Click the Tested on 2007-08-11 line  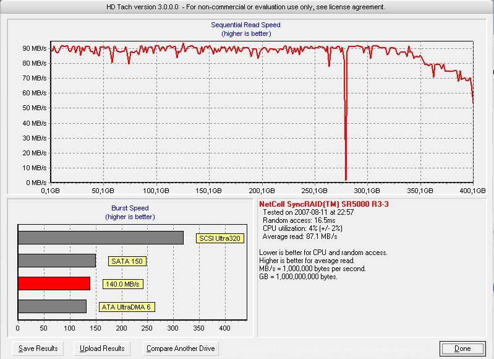308,212
